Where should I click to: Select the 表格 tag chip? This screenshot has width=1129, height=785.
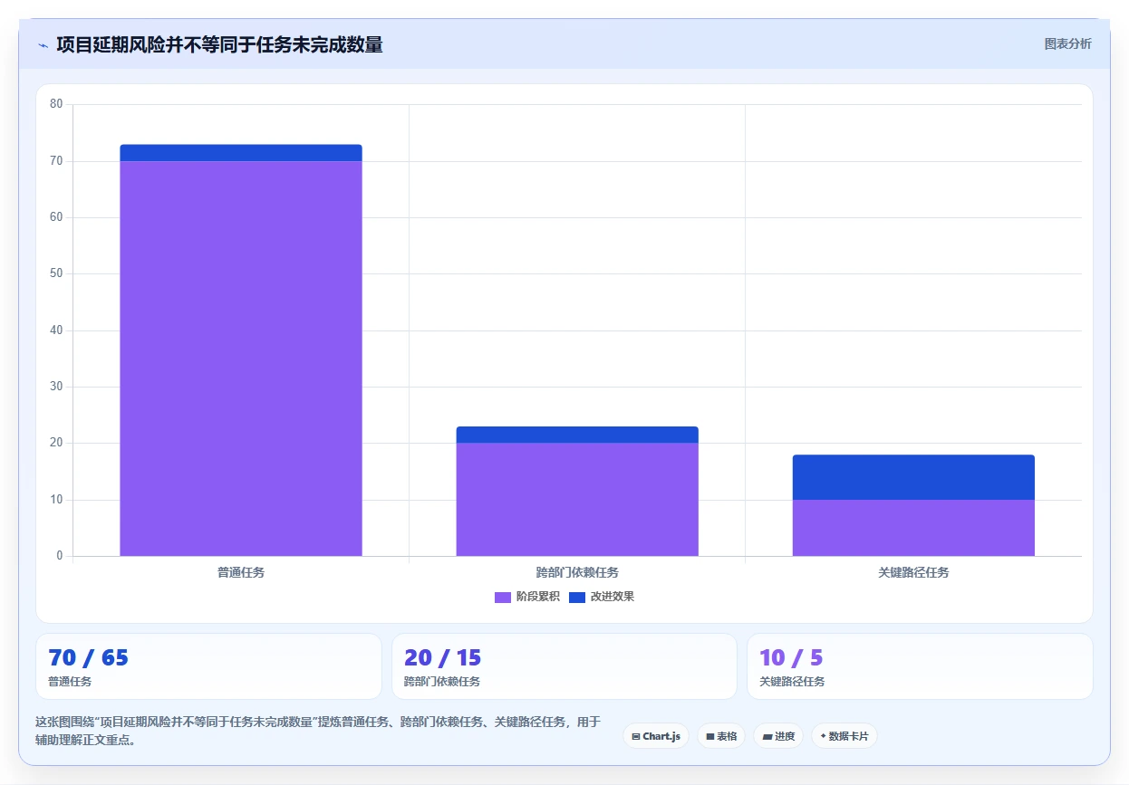pos(721,736)
